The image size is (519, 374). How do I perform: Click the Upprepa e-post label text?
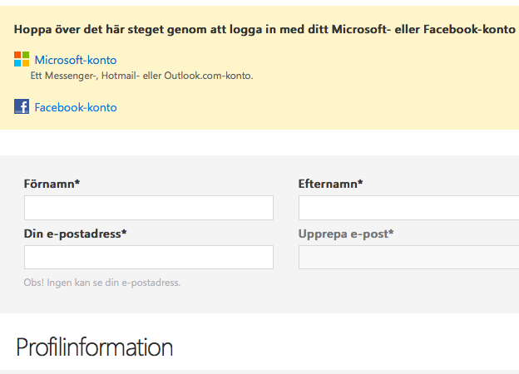point(343,234)
